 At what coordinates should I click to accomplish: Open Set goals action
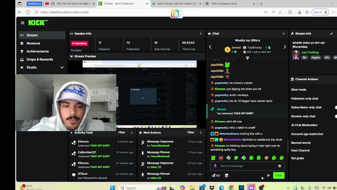pos(298,158)
